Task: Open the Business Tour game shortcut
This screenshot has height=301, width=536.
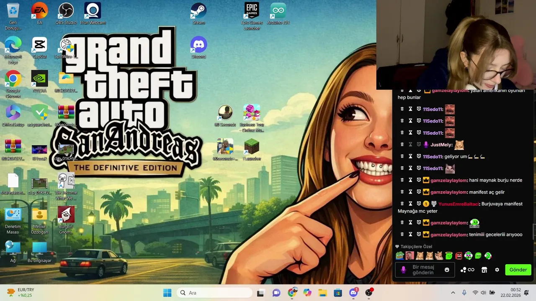Action: pos(252,118)
